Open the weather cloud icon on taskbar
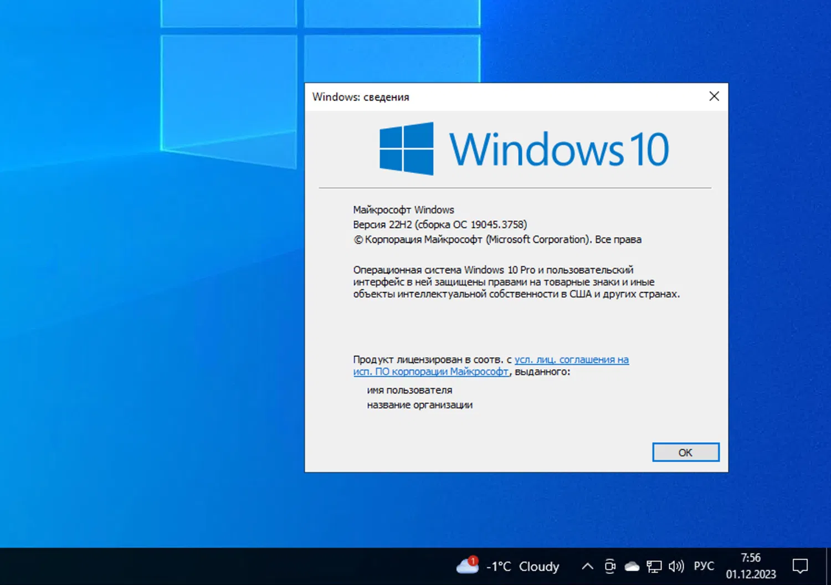 (467, 567)
